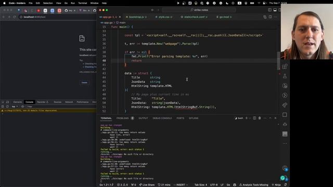Change the LF end of line sequence
This screenshot has width=333, height=187.
pyautogui.click(x=222, y=185)
